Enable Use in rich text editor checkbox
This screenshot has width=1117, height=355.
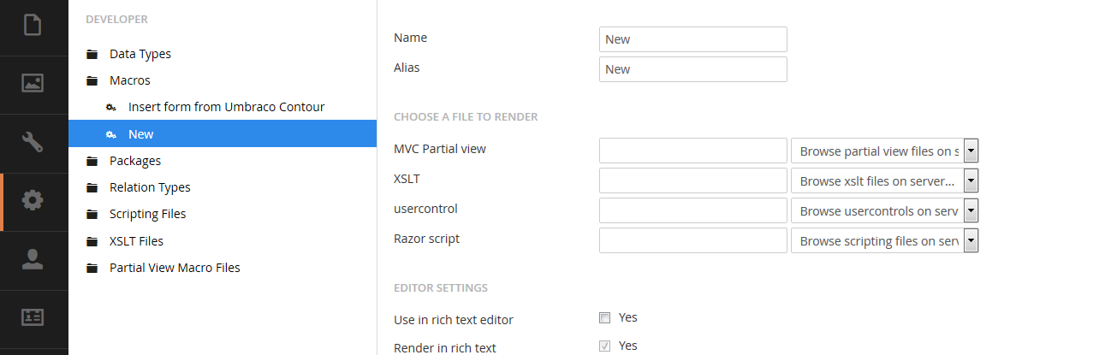coord(604,317)
